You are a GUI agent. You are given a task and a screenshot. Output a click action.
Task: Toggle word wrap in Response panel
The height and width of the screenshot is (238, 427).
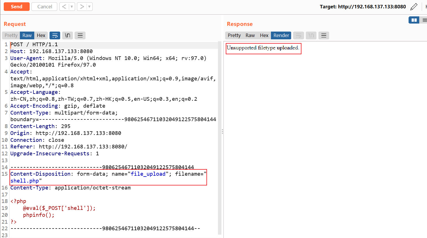coord(299,35)
